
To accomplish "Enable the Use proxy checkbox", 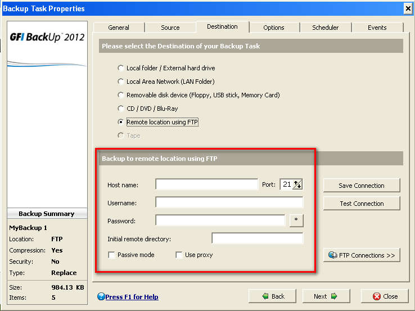I will 179,255.
